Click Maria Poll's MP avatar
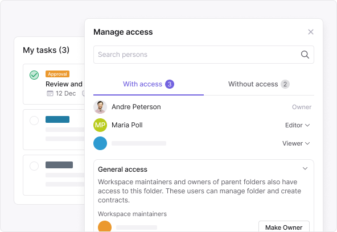 (x=100, y=125)
